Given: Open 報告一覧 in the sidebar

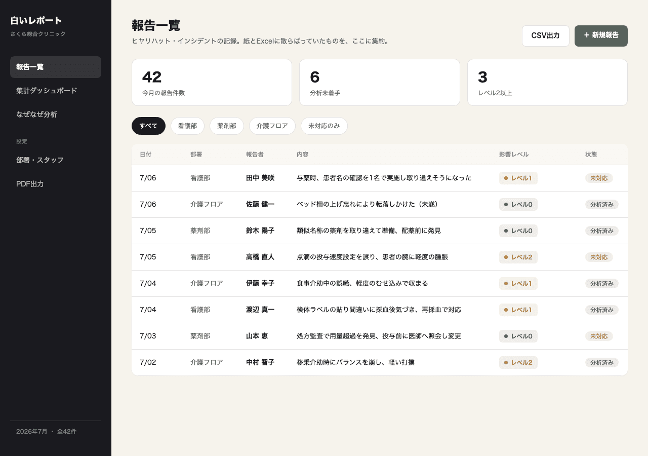Looking at the screenshot, I should click(56, 67).
